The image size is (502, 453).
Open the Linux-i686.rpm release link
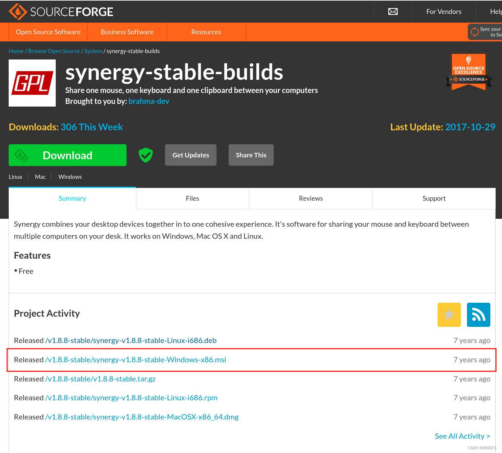[131, 398]
